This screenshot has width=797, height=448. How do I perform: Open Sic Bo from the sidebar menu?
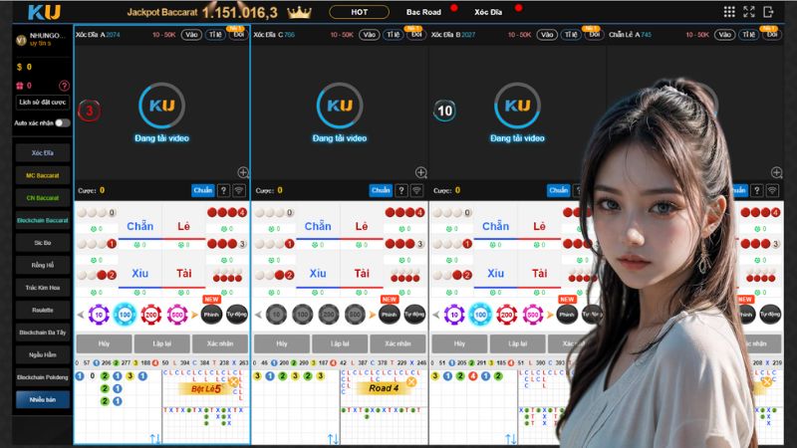click(43, 242)
